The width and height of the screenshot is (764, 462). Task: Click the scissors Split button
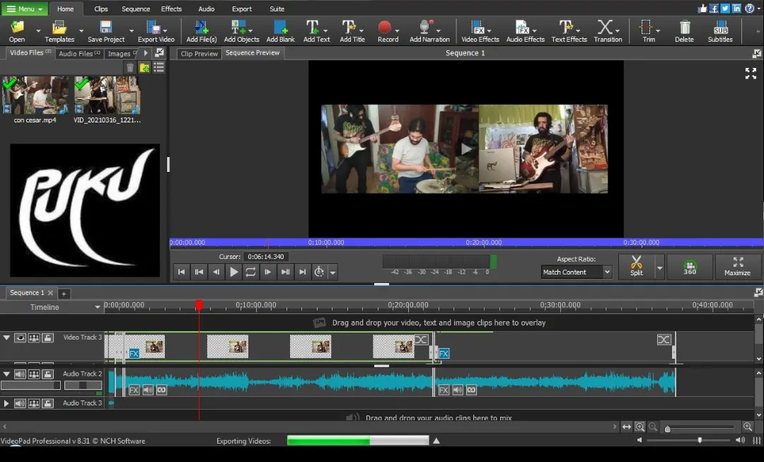637,266
